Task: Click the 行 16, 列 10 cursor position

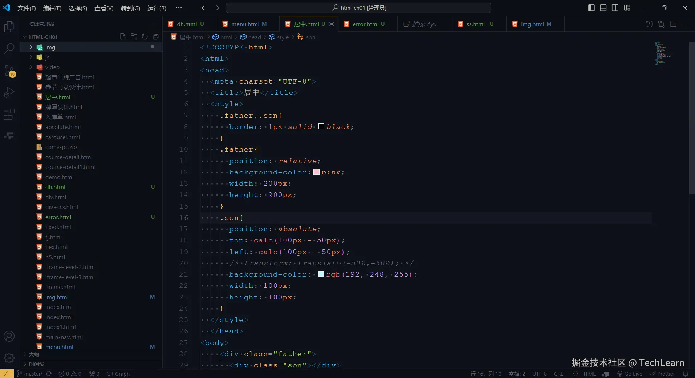Action: [x=486, y=374]
